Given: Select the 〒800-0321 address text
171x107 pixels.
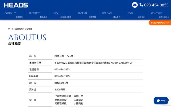Looking at the screenshot, I should click(x=94, y=63).
